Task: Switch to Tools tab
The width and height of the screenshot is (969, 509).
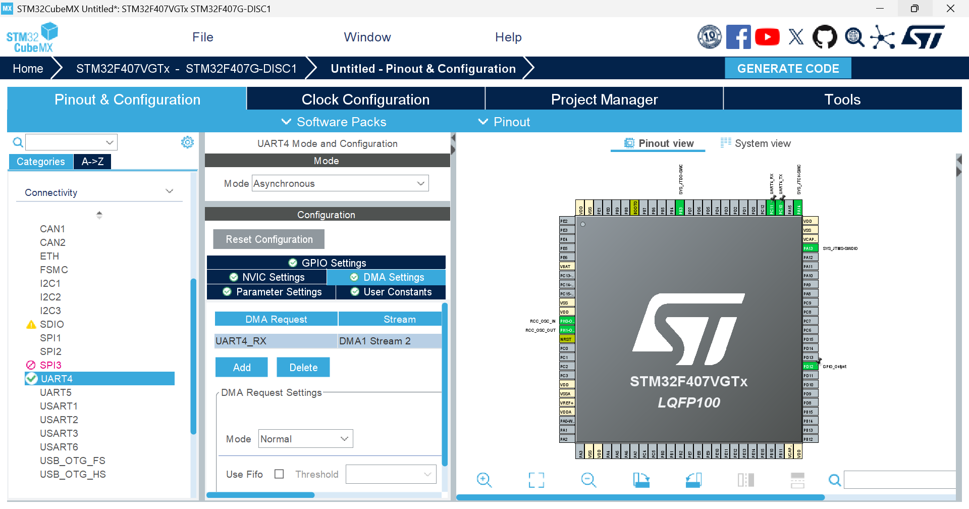Action: 842,99
